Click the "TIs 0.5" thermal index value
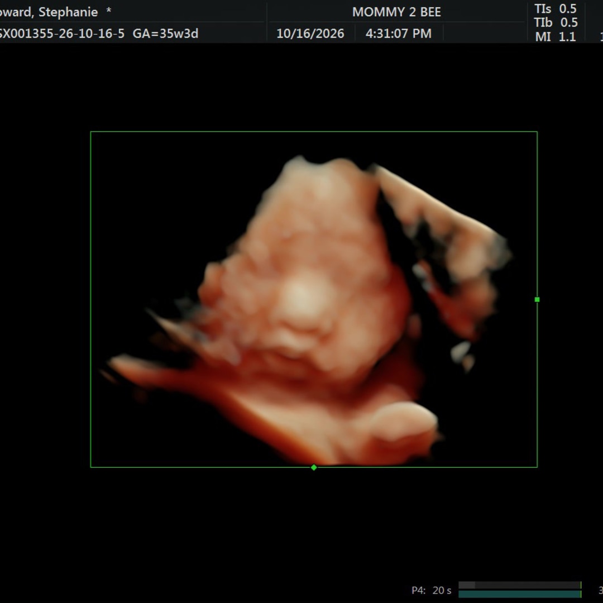This screenshot has height=603, width=603. pos(556,8)
